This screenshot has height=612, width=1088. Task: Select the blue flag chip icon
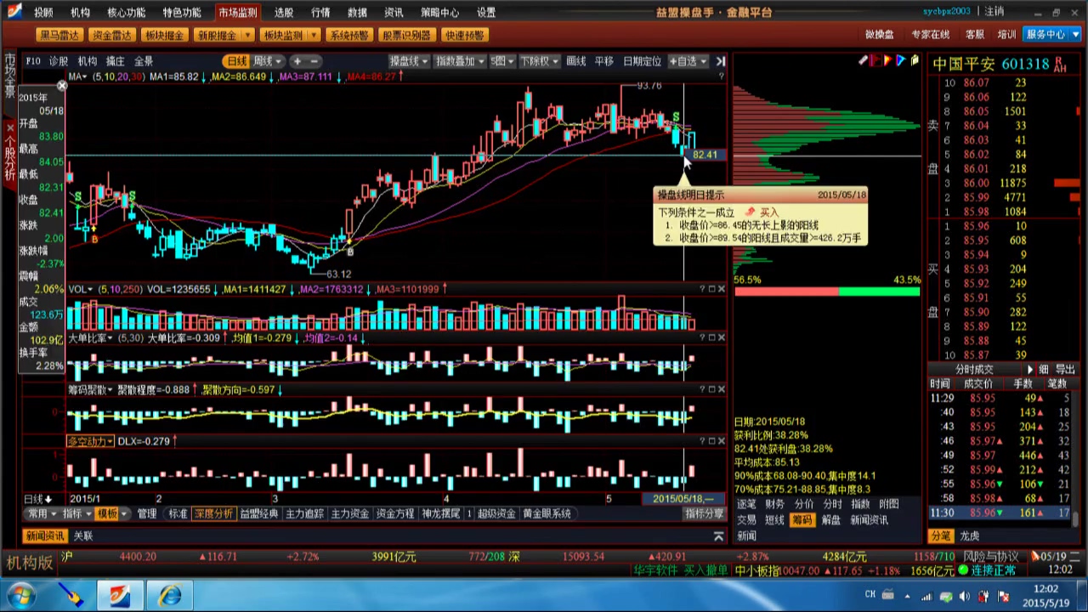pos(901,60)
